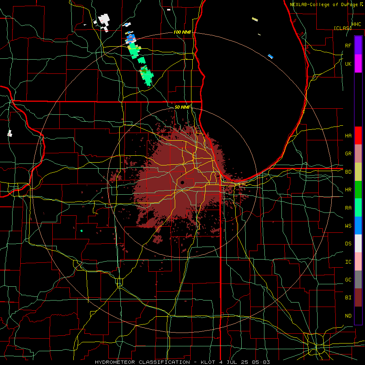
Task: Click the DS legend label
Action: pyautogui.click(x=348, y=243)
